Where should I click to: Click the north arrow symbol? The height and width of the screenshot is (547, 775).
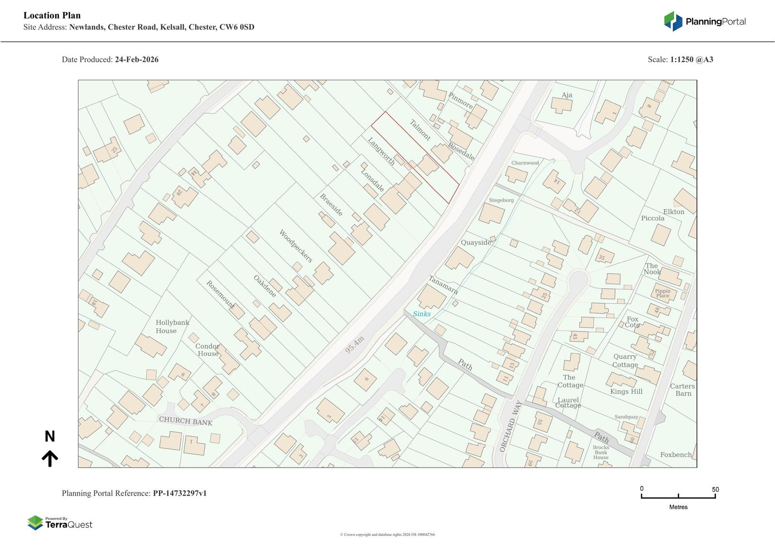[49, 458]
